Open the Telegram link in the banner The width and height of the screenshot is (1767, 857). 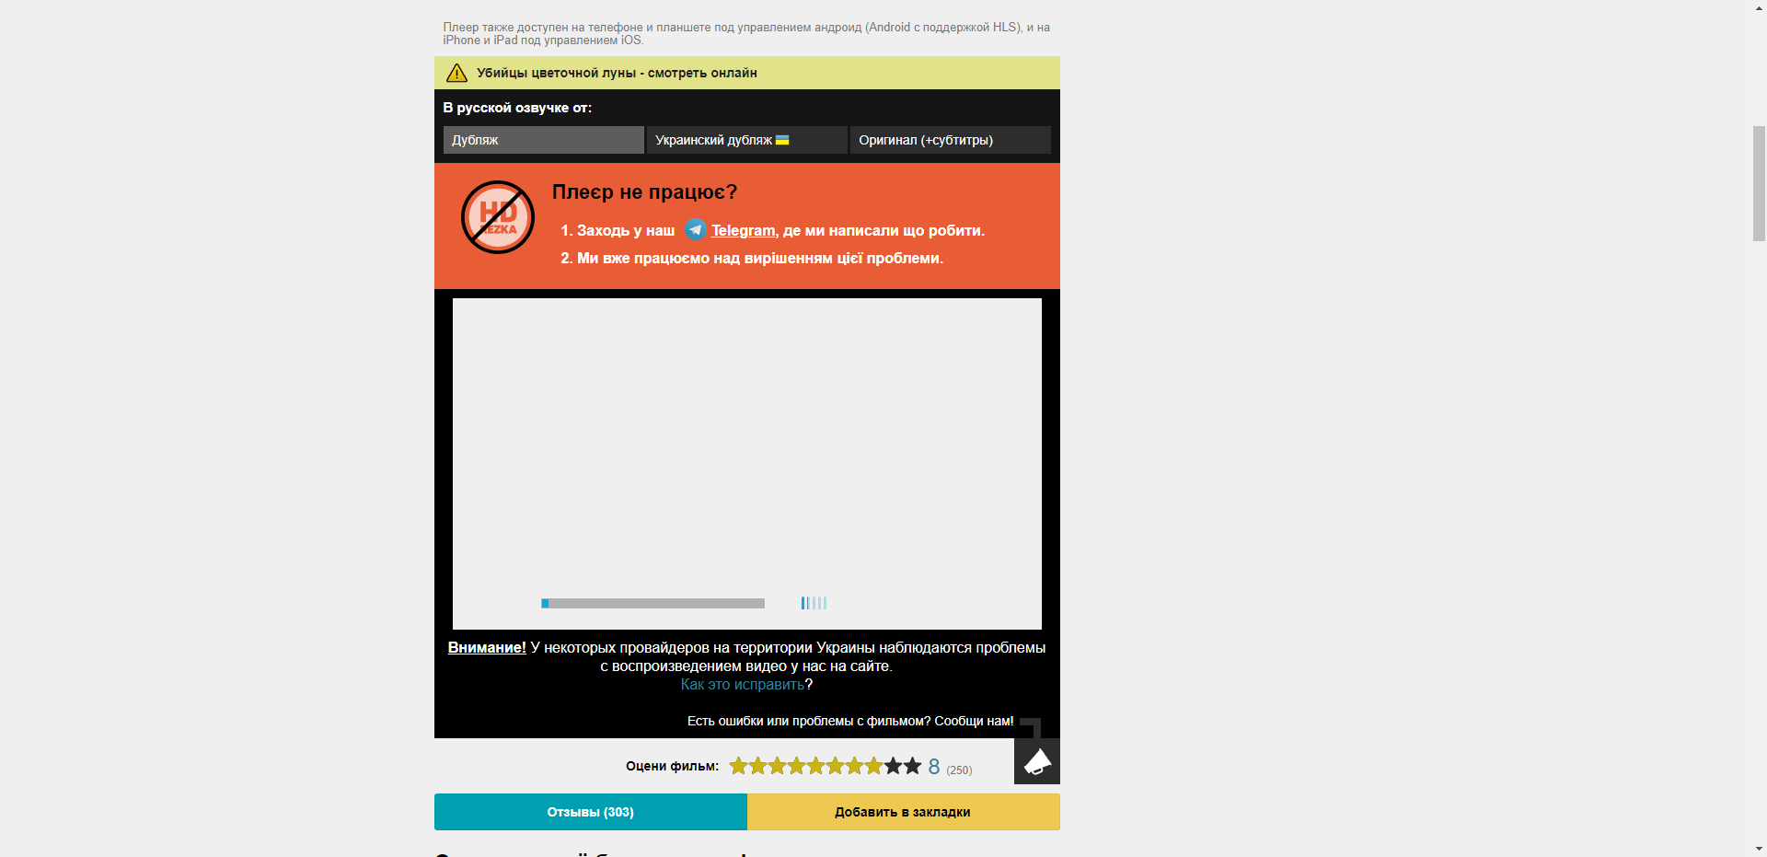tap(743, 231)
